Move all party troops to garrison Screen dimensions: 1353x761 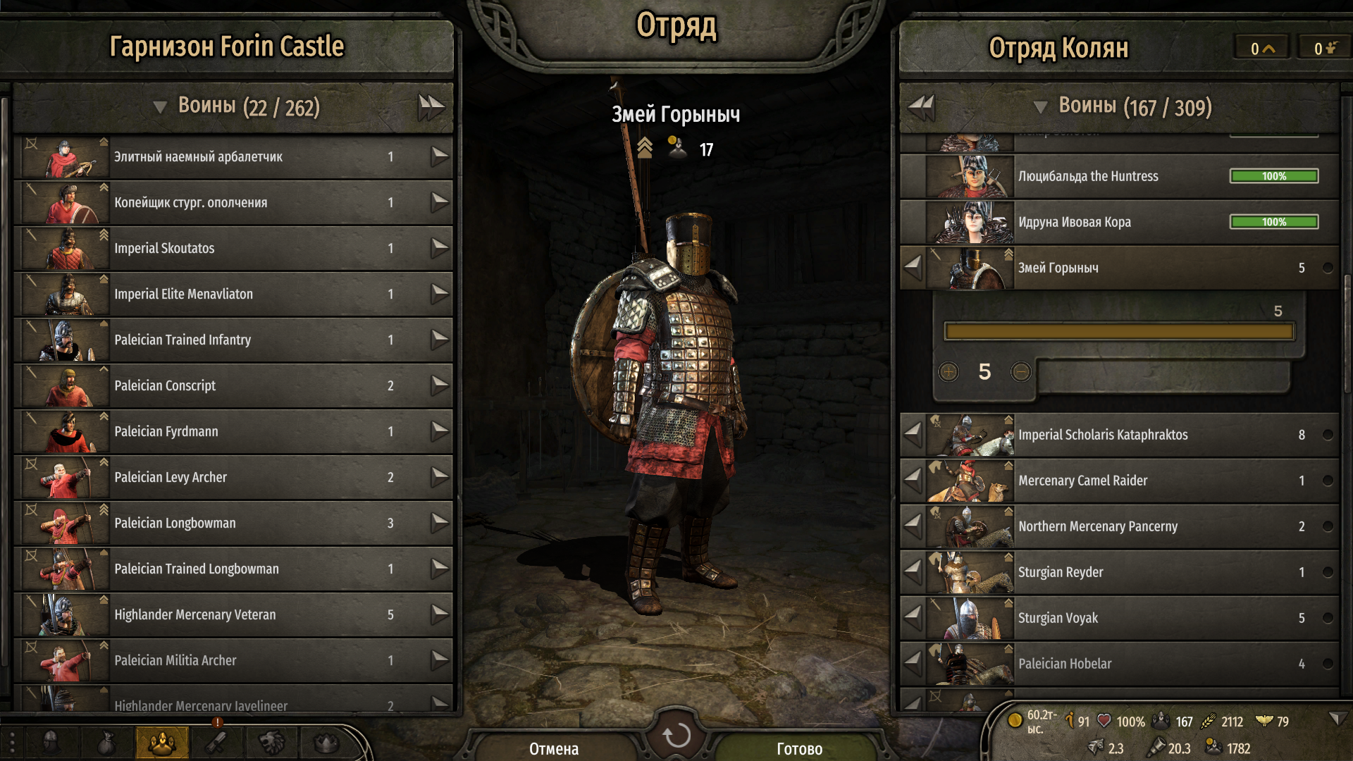(921, 108)
